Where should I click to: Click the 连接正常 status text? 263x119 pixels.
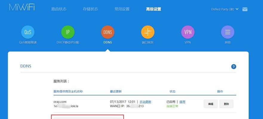tap(172, 106)
